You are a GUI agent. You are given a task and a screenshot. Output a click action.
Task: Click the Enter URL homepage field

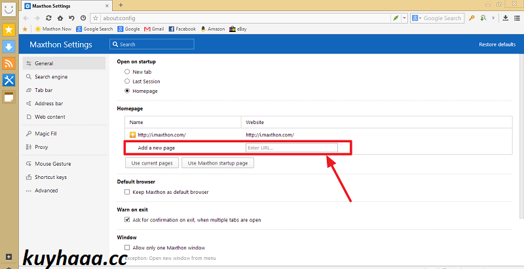(x=291, y=148)
